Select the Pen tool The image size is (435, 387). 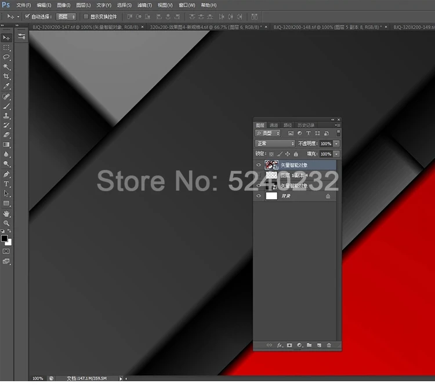[x=6, y=174]
